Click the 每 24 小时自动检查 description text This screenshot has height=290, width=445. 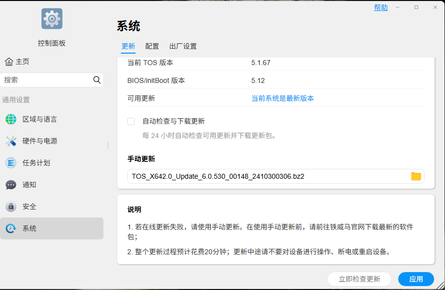pos(209,136)
